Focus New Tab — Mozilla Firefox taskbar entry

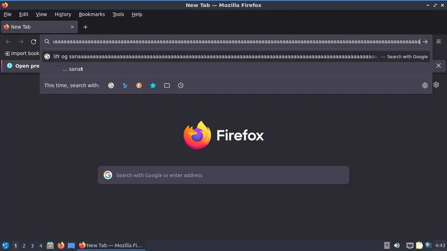pos(111,245)
